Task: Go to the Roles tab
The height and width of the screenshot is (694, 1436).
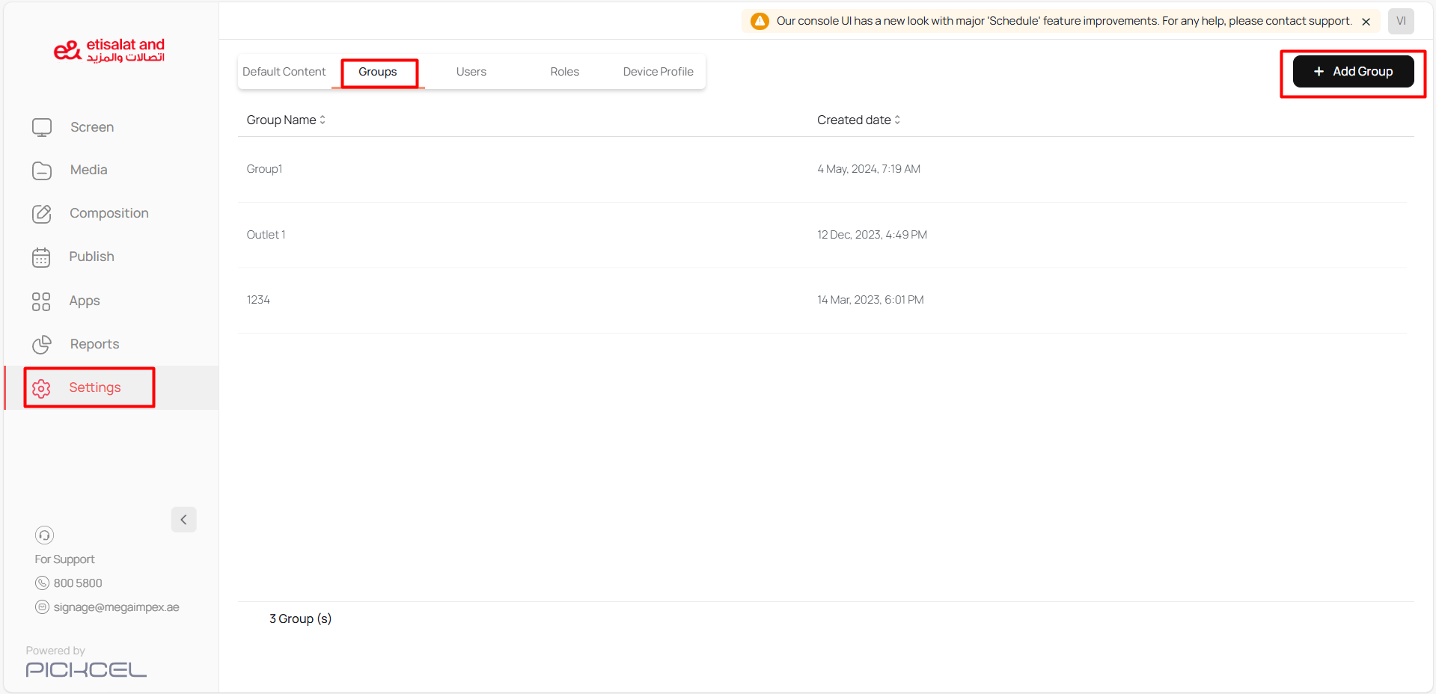Action: (x=564, y=72)
